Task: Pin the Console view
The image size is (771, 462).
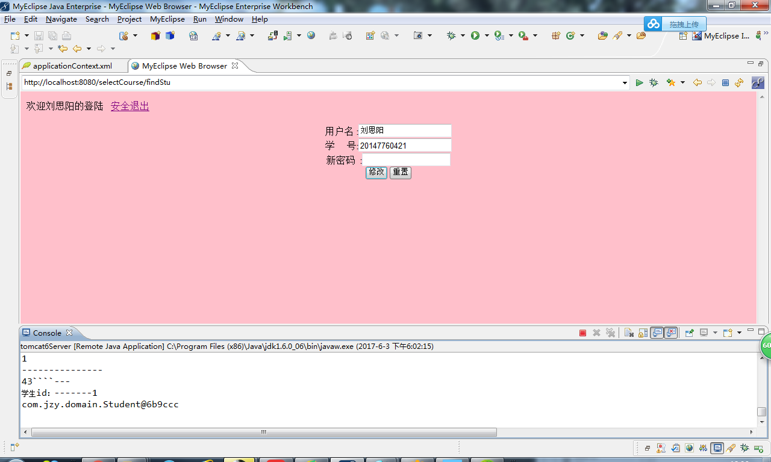Action: (690, 332)
